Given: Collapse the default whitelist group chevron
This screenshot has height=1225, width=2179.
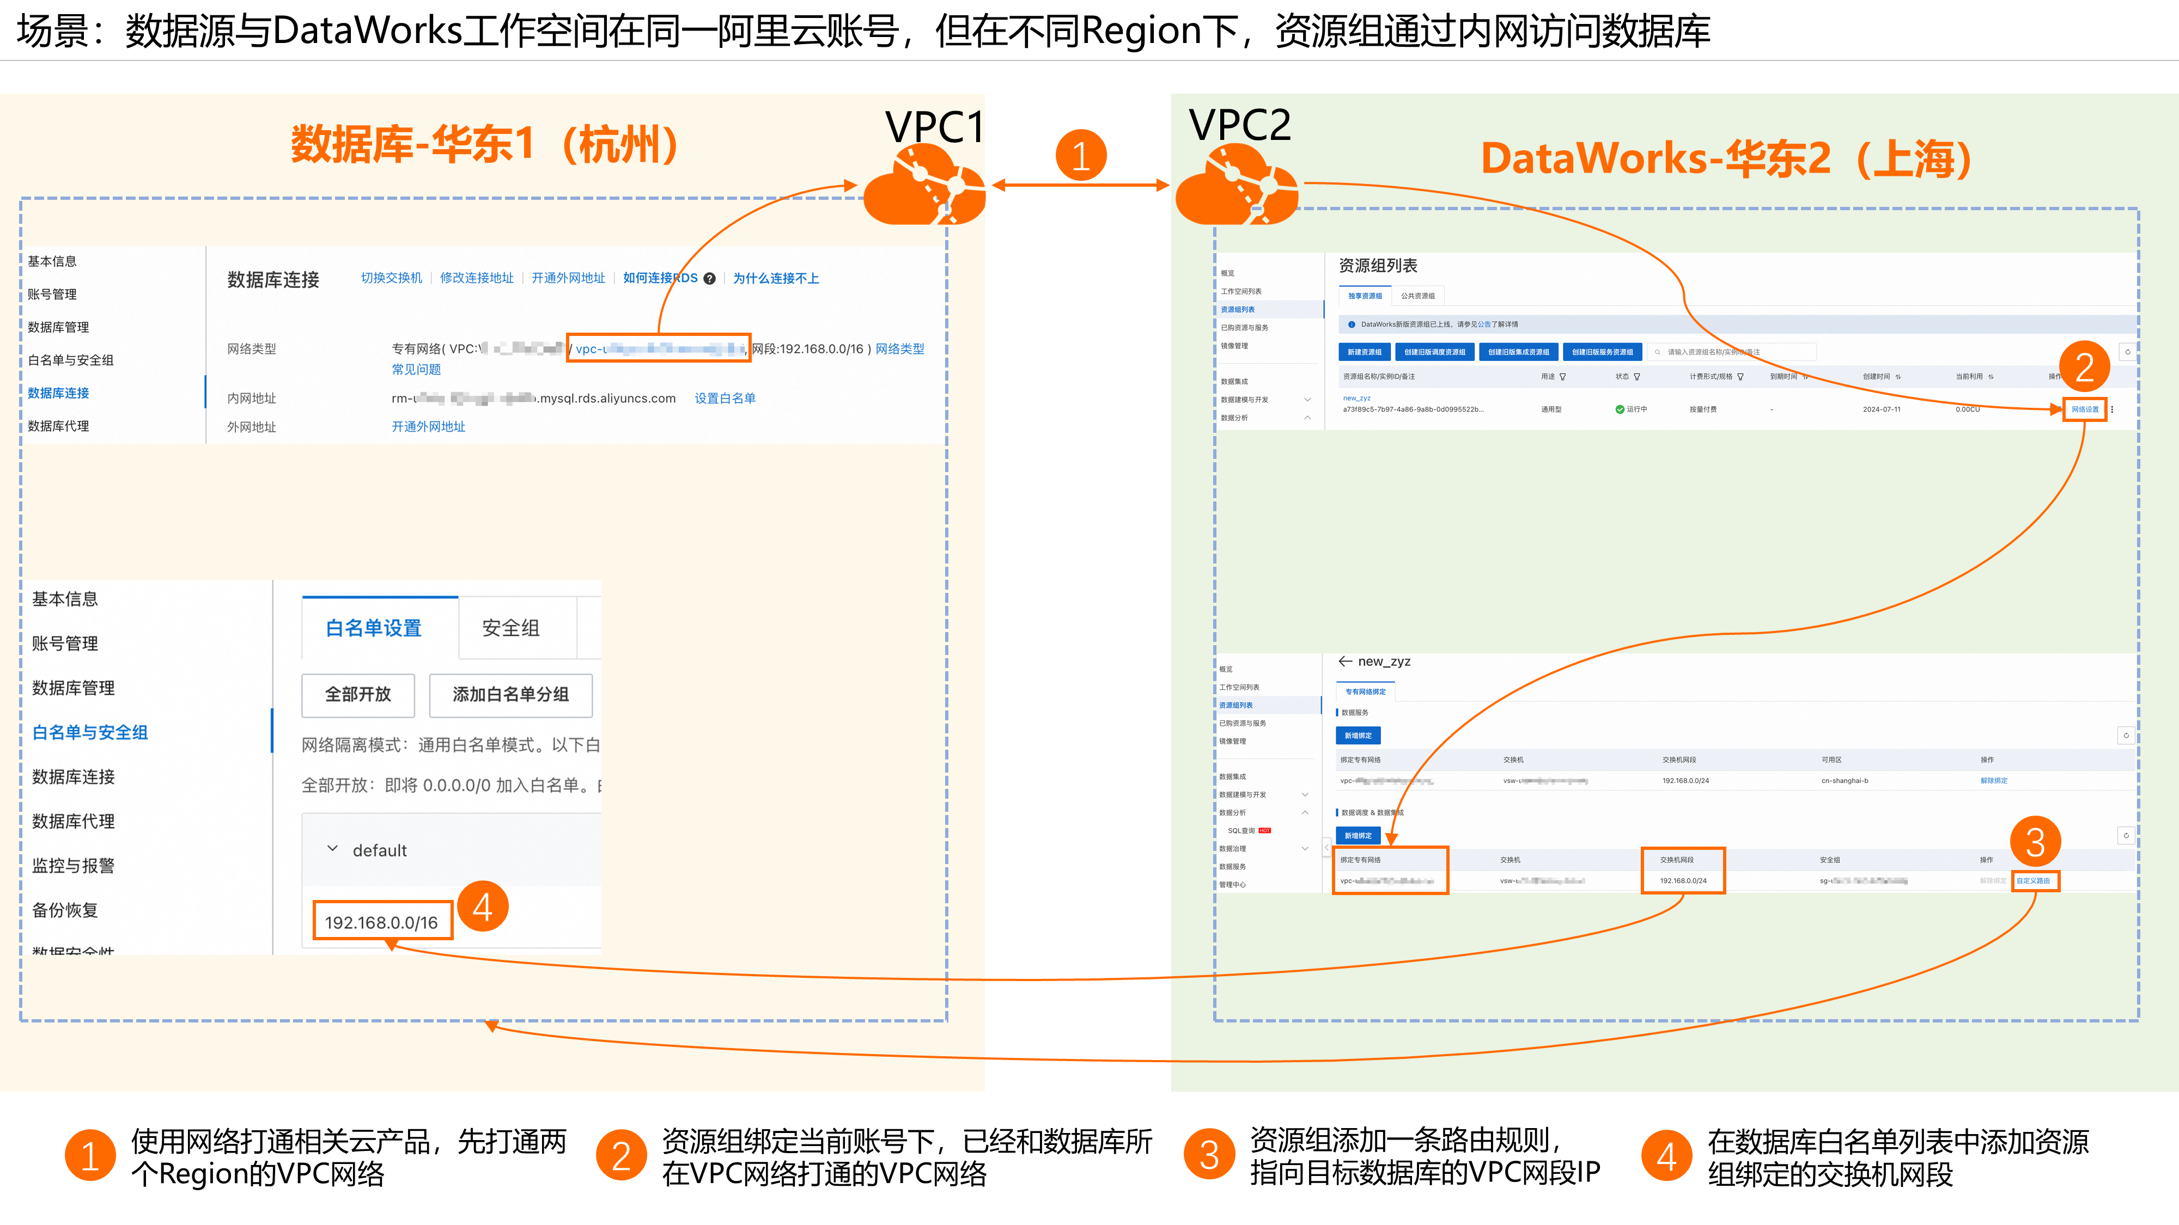Looking at the screenshot, I should click(x=332, y=849).
